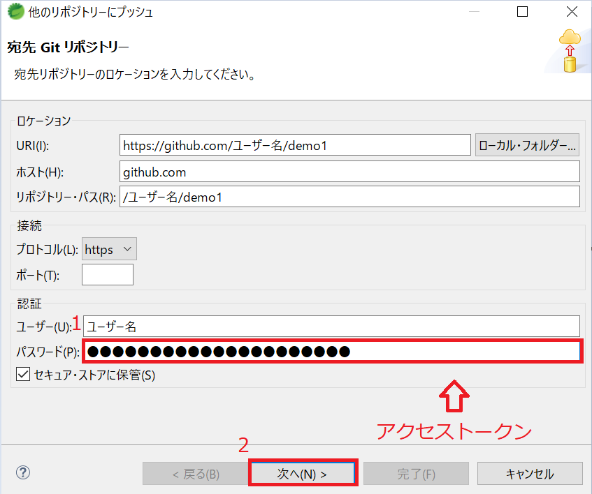This screenshot has width=592, height=494.
Task: Open the ローカル・フォルダー browse dialog
Action: coord(529,144)
